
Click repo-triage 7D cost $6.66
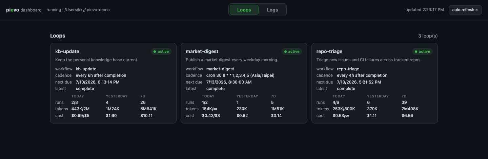coord(407,115)
